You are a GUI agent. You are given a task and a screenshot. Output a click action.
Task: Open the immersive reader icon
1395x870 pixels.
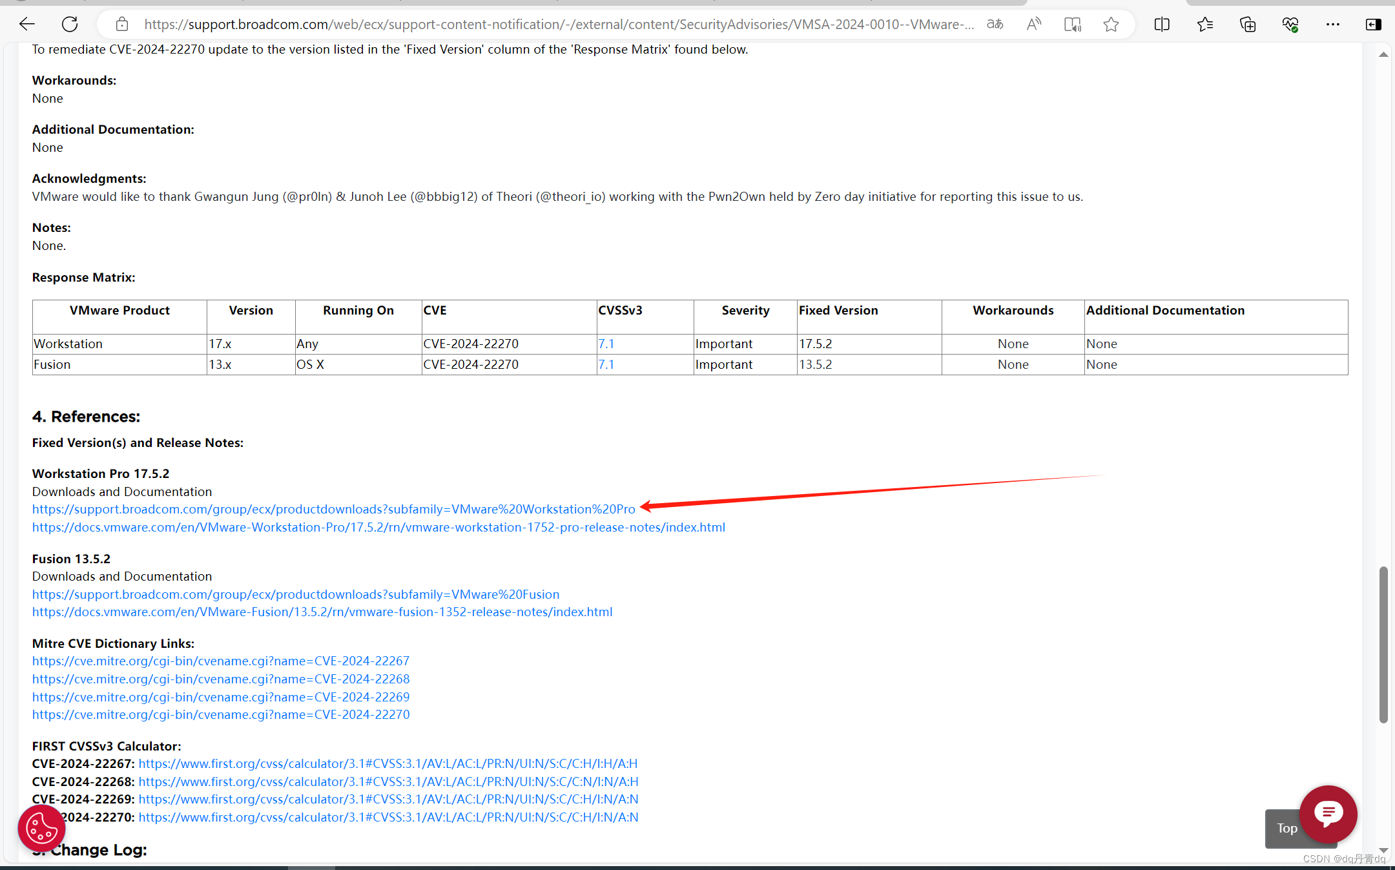point(1072,25)
